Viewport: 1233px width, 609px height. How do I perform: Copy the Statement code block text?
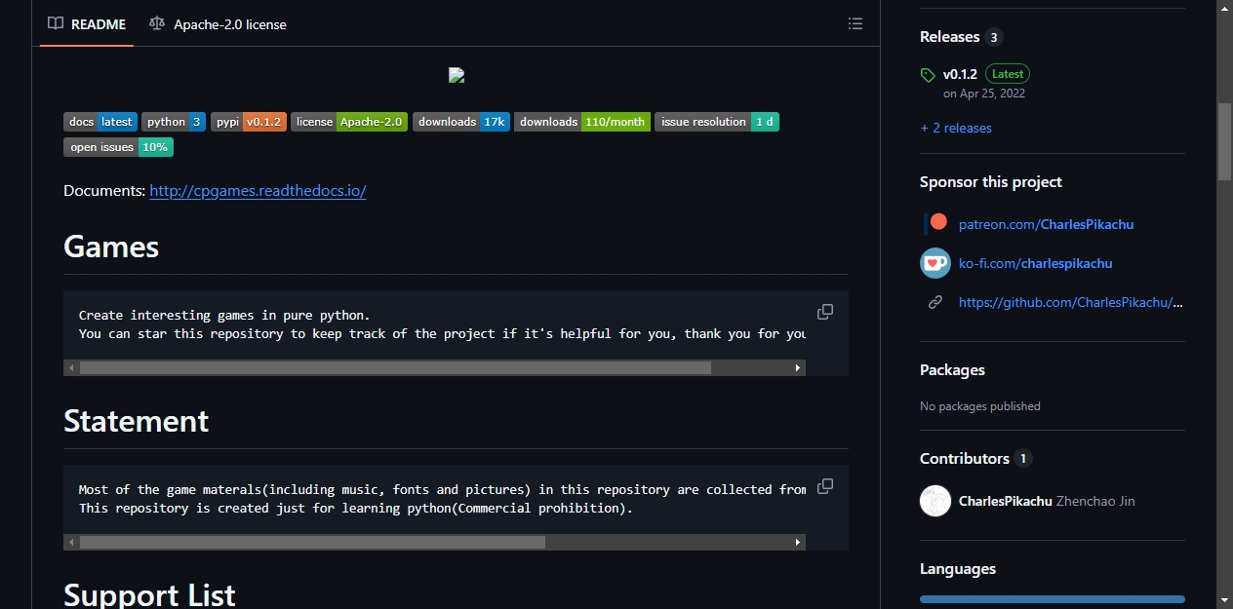point(825,486)
